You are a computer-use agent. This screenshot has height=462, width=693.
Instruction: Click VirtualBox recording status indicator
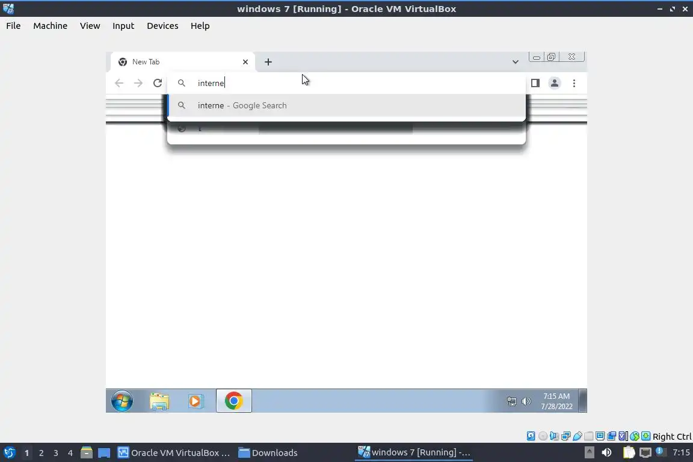(x=612, y=436)
